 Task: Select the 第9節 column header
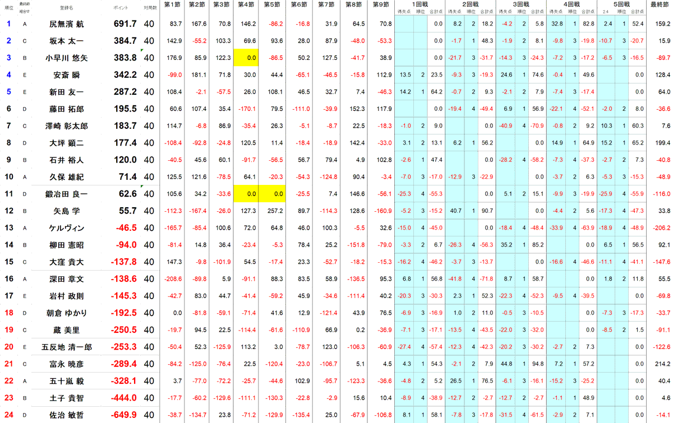[381, 4]
